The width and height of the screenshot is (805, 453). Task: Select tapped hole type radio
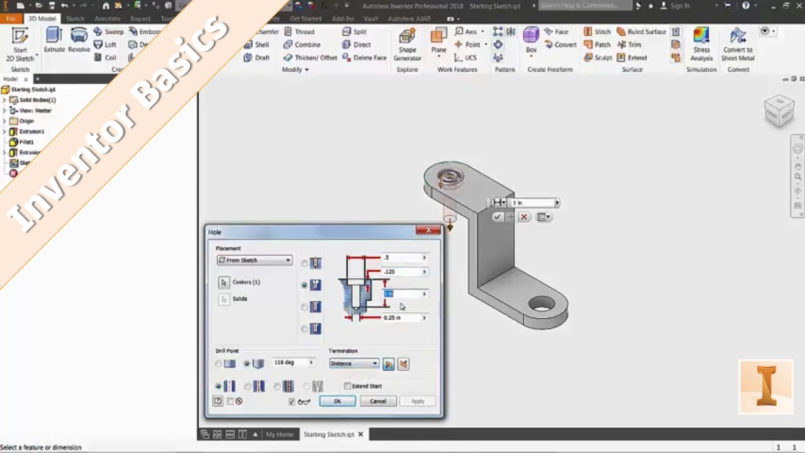pyautogui.click(x=277, y=386)
